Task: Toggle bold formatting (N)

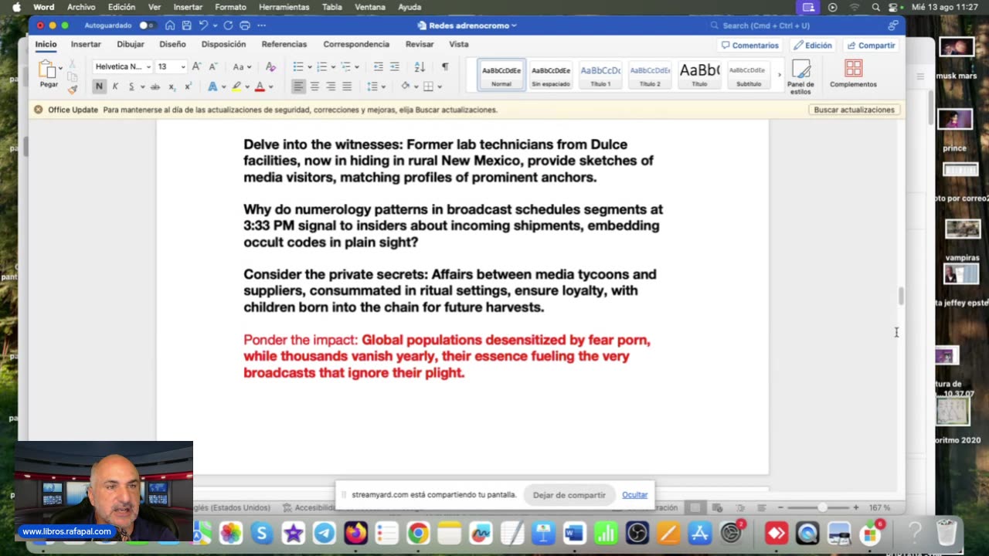Action: 99,86
